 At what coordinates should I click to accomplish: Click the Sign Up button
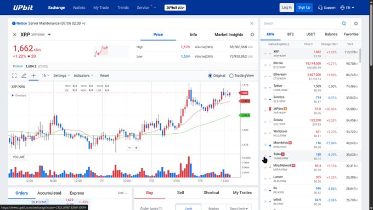pos(304,8)
